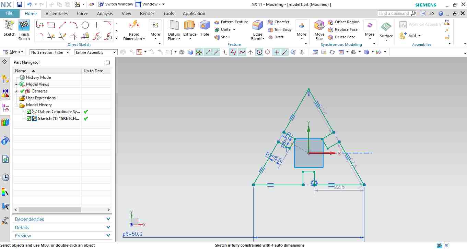Toggle the Control Point snap option
The width and height of the screenshot is (467, 249).
[224, 52]
